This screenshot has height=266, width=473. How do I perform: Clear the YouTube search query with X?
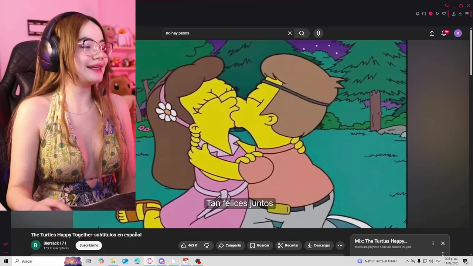coord(290,33)
